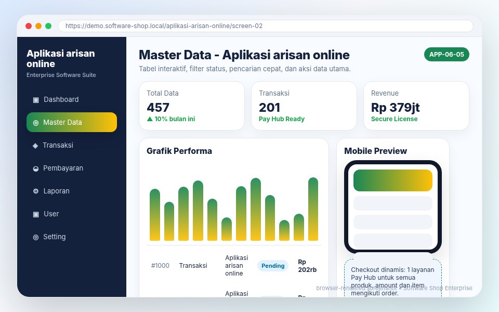Click the Setting ring icon
499x312 pixels.
36,237
